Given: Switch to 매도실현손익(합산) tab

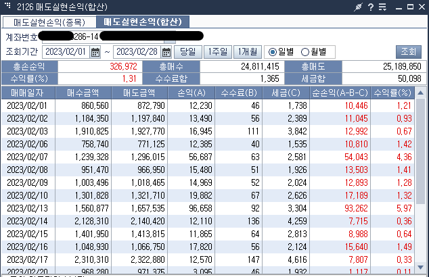Looking at the screenshot, I should 143,22.
